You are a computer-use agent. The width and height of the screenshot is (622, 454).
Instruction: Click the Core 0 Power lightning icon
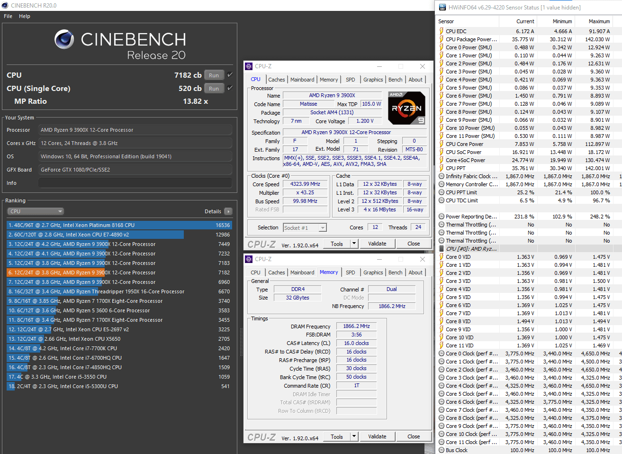tap(442, 47)
